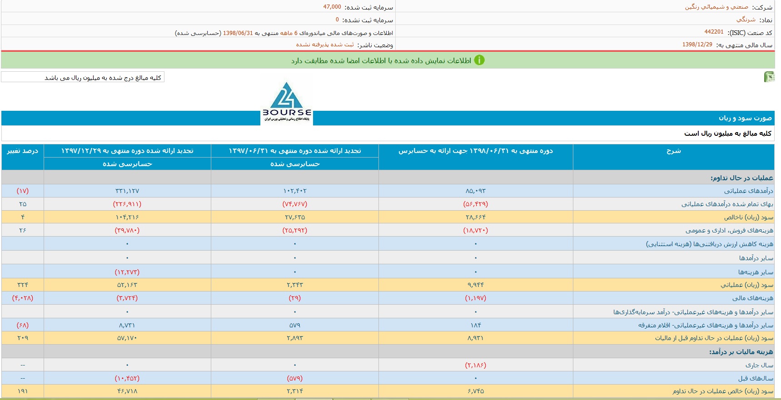
Task: Click the Excel export icon
Action: click(x=769, y=77)
